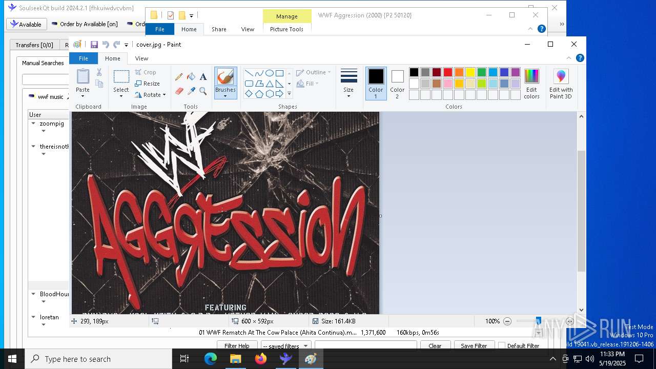Select Color 1 foreground box

(x=376, y=84)
